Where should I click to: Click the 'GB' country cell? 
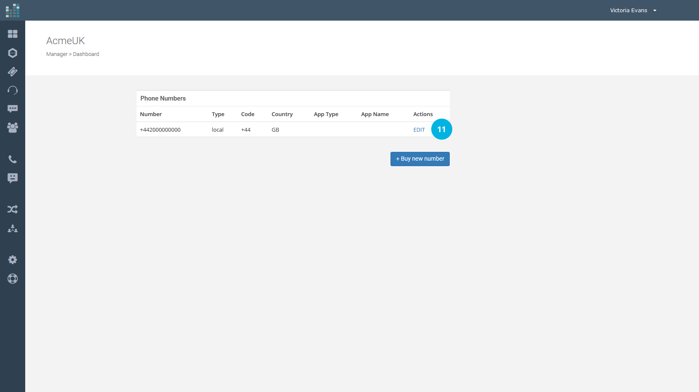click(275, 130)
